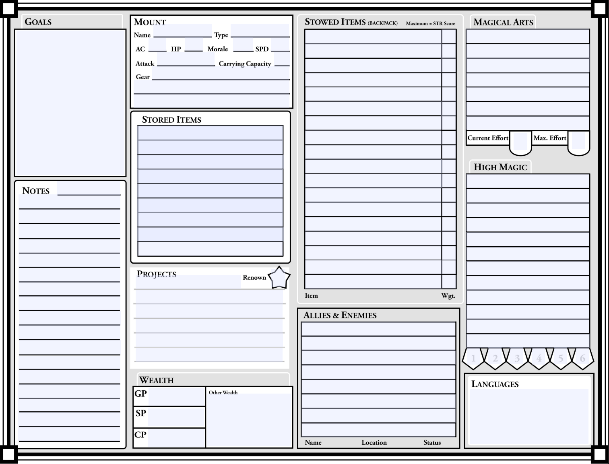Click first row of Allies & Enemies

pos(378,329)
